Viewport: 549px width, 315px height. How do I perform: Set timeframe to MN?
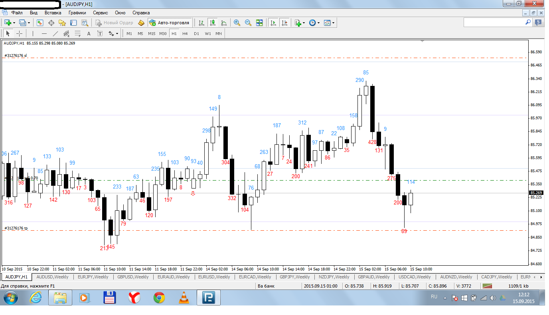[x=219, y=33]
